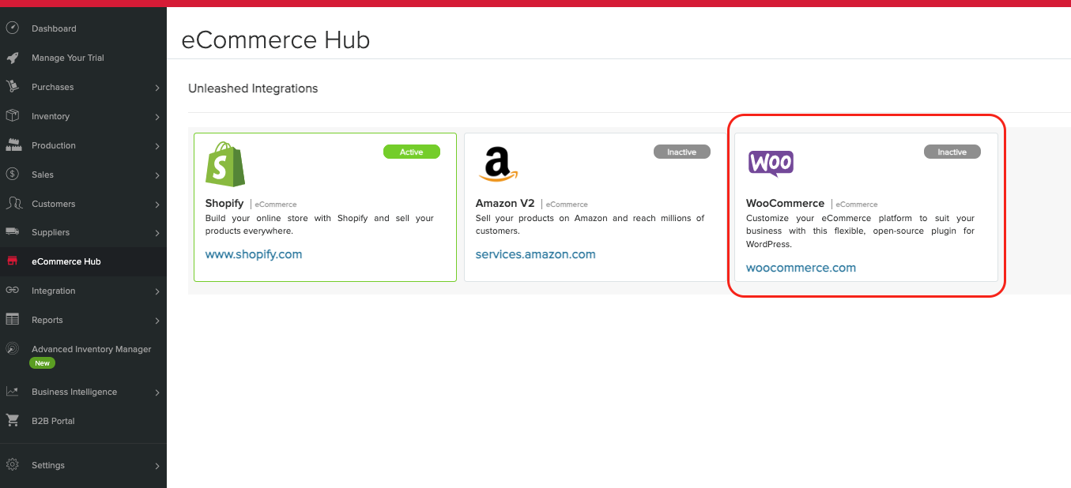Click the WooCommerce Woo logo
This screenshot has height=488, width=1071.
(x=770, y=163)
